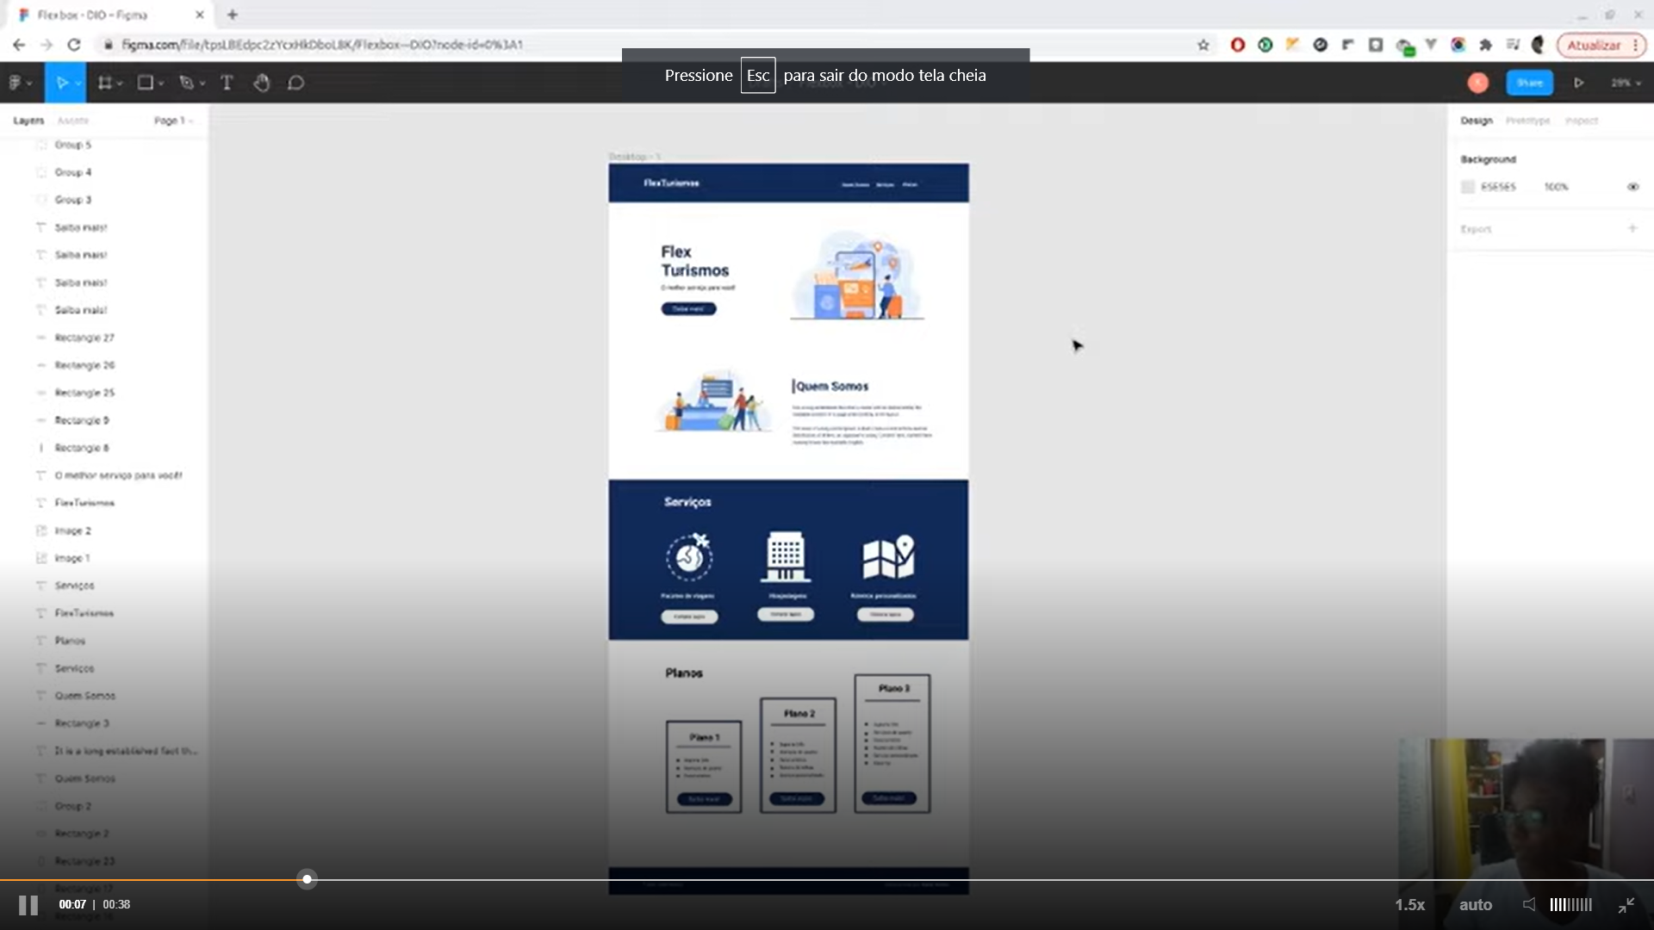Open the zoom level dropdown
1654x930 pixels.
[1626, 83]
